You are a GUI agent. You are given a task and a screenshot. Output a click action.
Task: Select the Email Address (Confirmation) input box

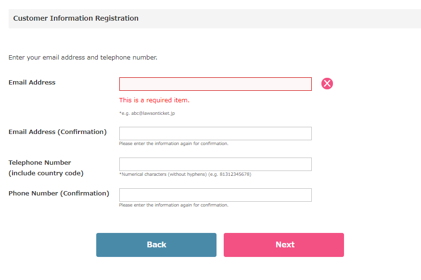(x=216, y=134)
